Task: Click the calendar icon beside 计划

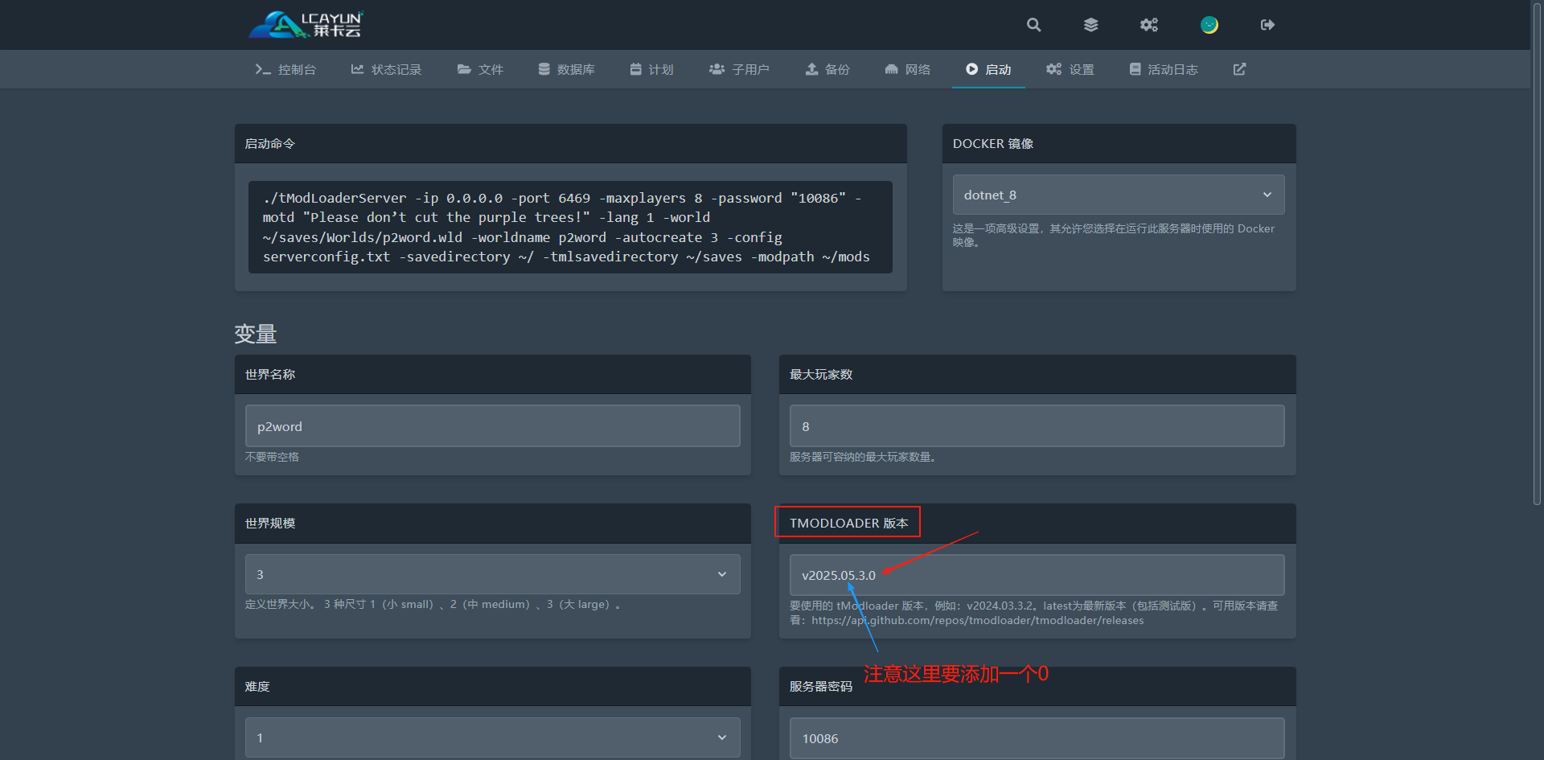Action: 635,69
